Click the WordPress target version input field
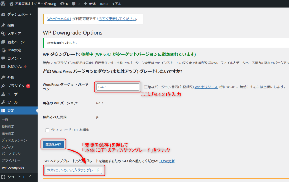Image resolution: width=289 pixels, height=182 pixels. click(118, 87)
